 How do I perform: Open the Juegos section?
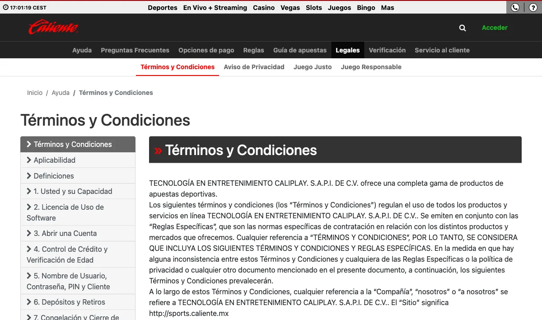point(340,8)
